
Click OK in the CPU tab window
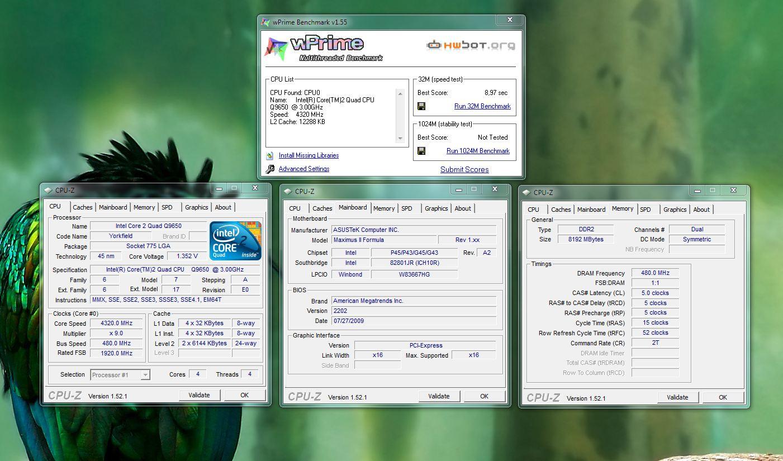tap(244, 395)
